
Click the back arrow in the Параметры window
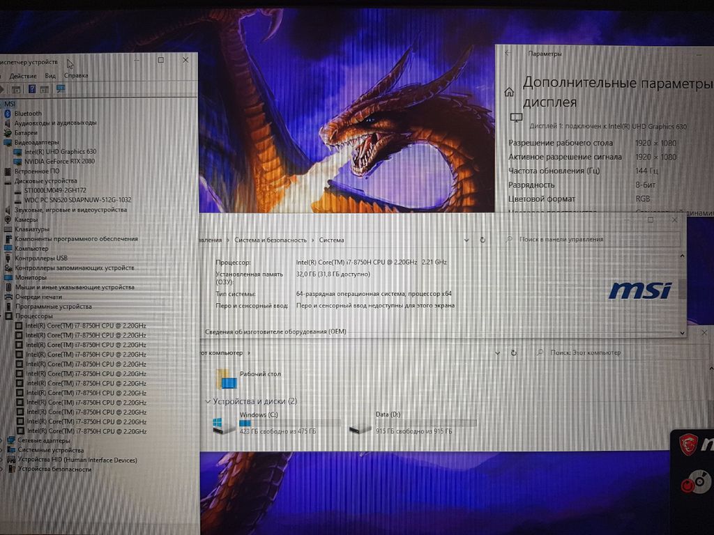coord(508,53)
